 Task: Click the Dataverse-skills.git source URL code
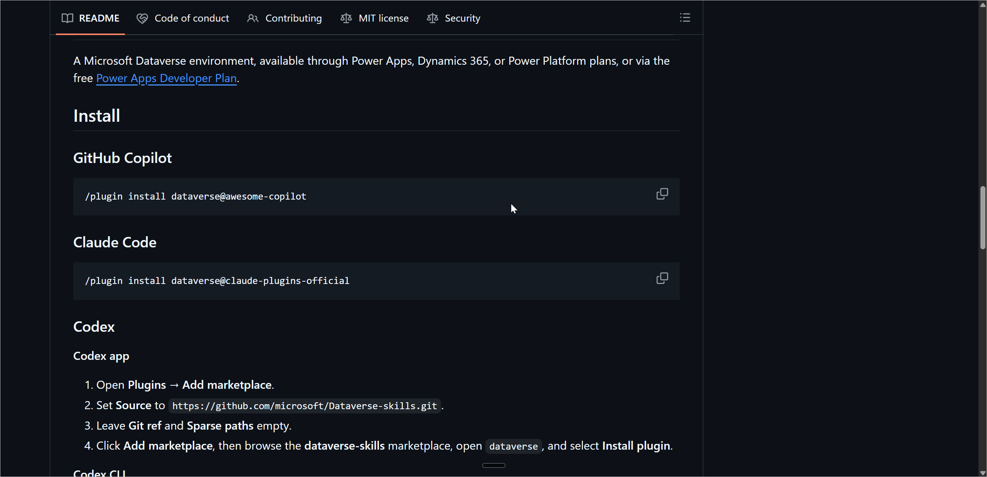point(305,406)
